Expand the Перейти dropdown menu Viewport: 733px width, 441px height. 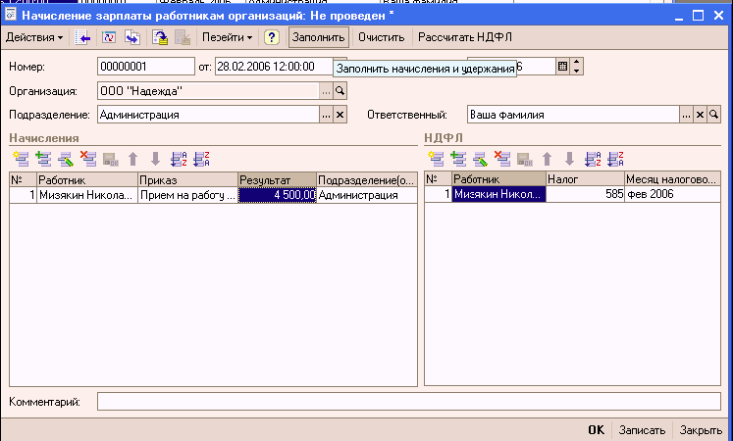[227, 37]
